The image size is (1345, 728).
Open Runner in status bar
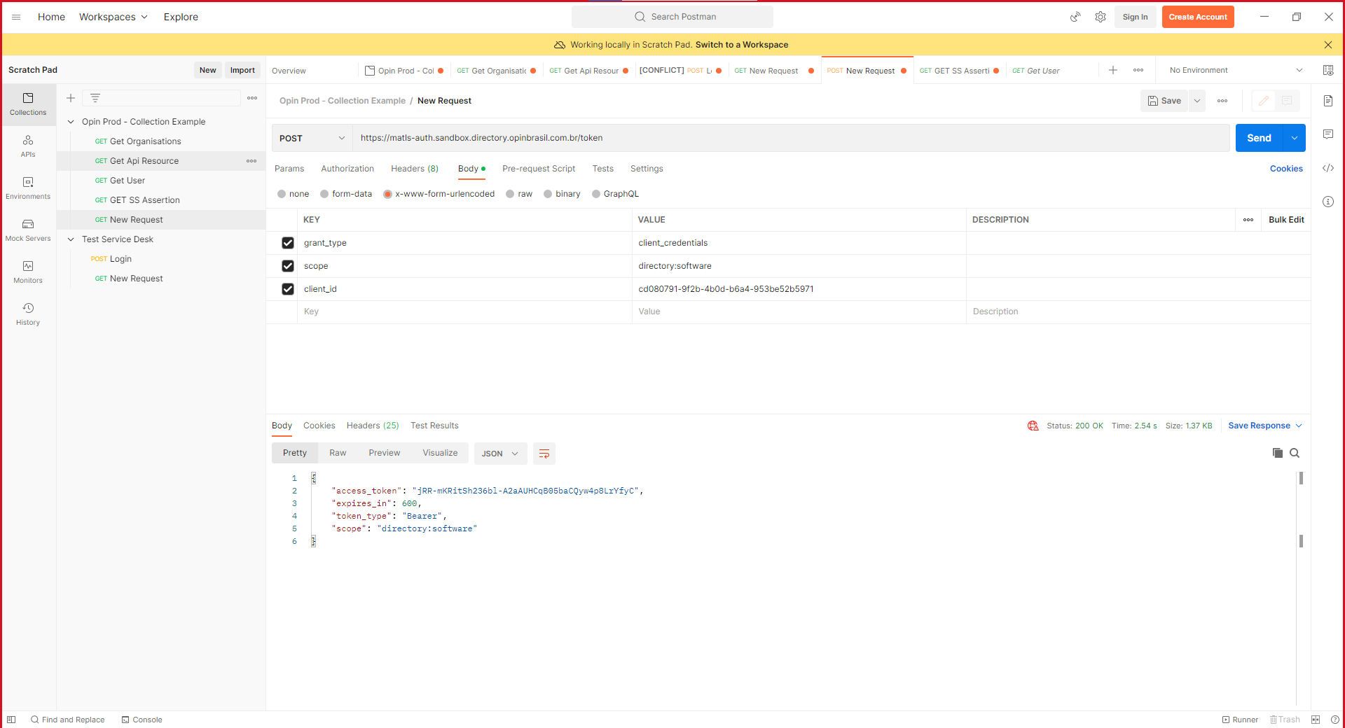coord(1240,720)
